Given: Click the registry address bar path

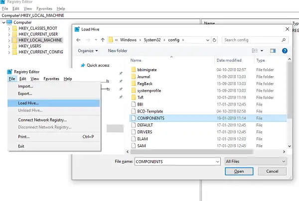Looking at the screenshot, I should click(x=33, y=15).
